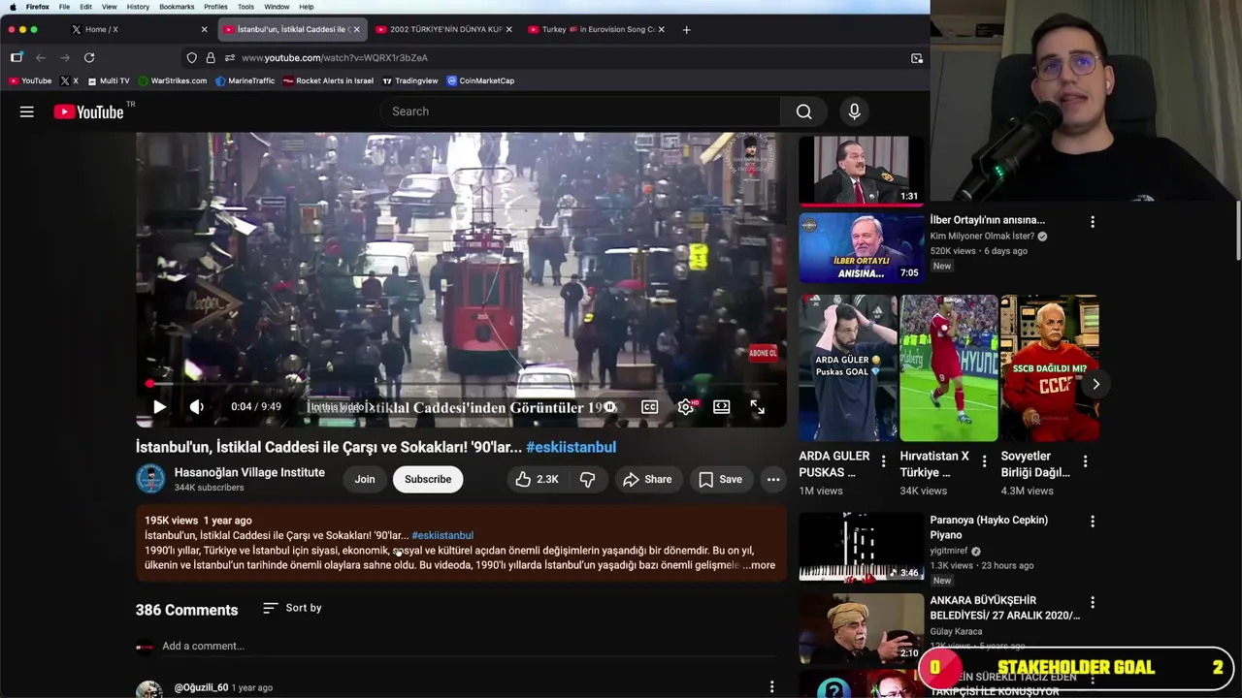1242x698 pixels.
Task: Open options on @Oğuzili_60's comment
Action: click(x=772, y=687)
